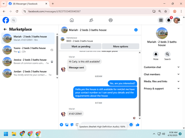Open install app icon in address bar
The width and height of the screenshot is (185, 138).
point(154,11)
